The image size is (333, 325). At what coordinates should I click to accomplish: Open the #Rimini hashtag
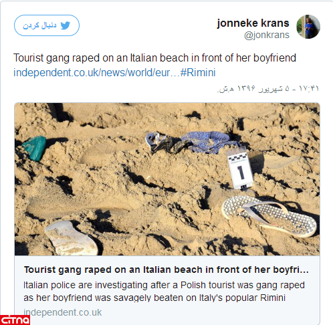(x=198, y=72)
